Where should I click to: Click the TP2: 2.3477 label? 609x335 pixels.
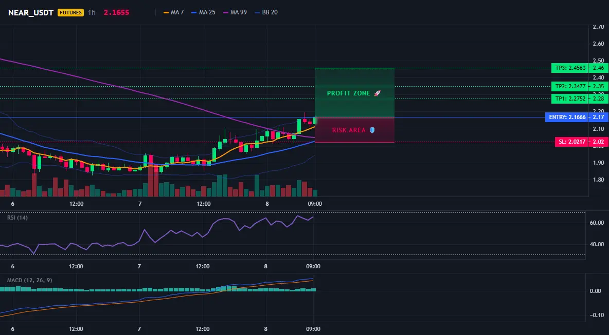pyautogui.click(x=570, y=87)
